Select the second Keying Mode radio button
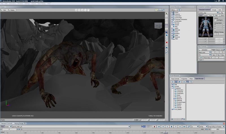This screenshot has height=134, width=226. click(215, 27)
